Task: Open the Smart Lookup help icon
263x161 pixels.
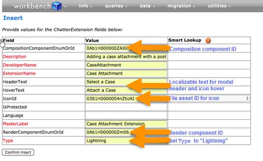Action: 208,41
